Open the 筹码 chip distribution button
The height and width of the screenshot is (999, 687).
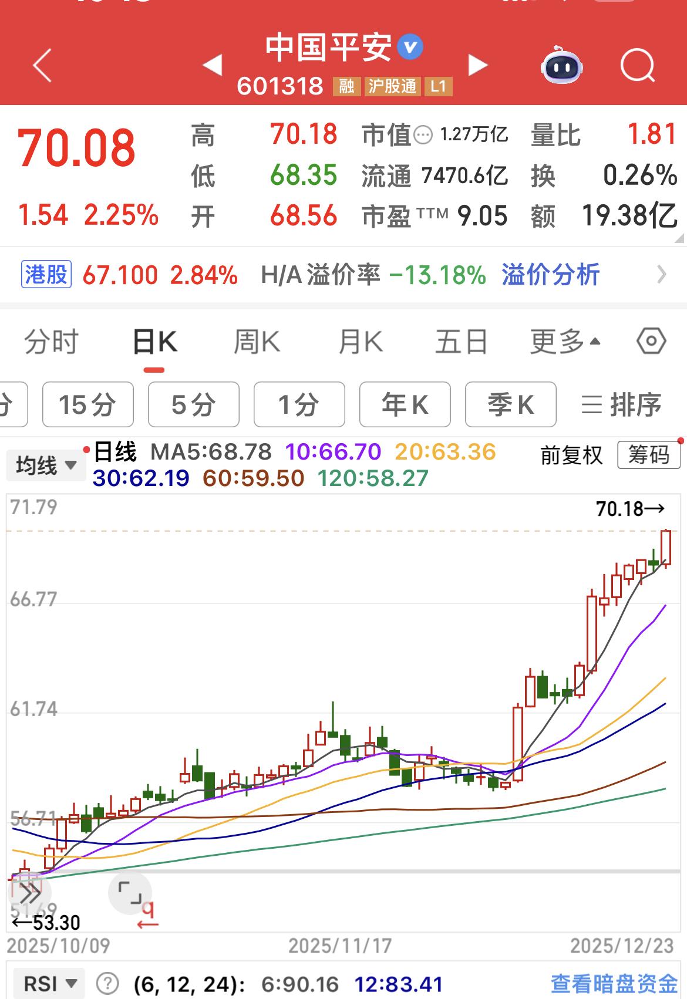pyautogui.click(x=649, y=455)
